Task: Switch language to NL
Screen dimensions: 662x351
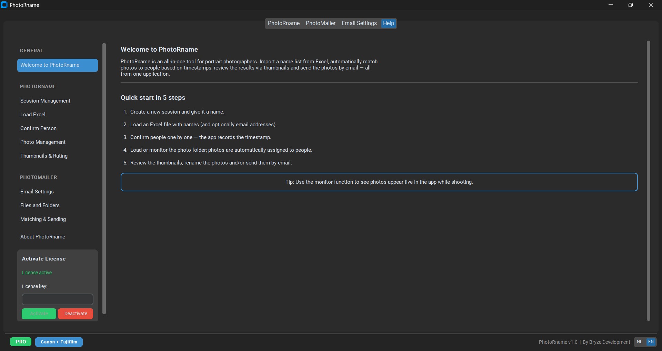Action: click(640, 342)
